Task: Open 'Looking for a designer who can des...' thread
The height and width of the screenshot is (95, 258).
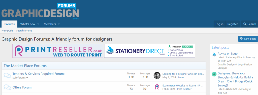Action: 183,74
